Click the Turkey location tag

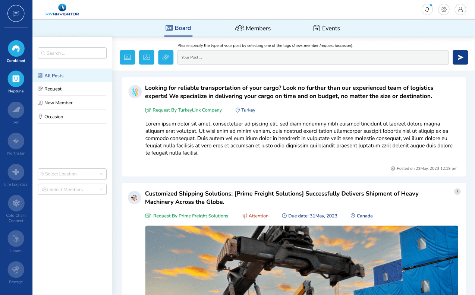[245, 110]
